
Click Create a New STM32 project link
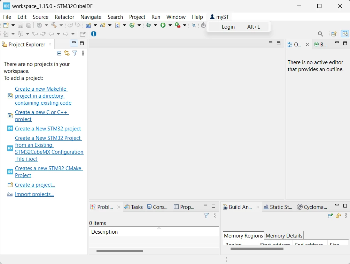click(x=48, y=129)
